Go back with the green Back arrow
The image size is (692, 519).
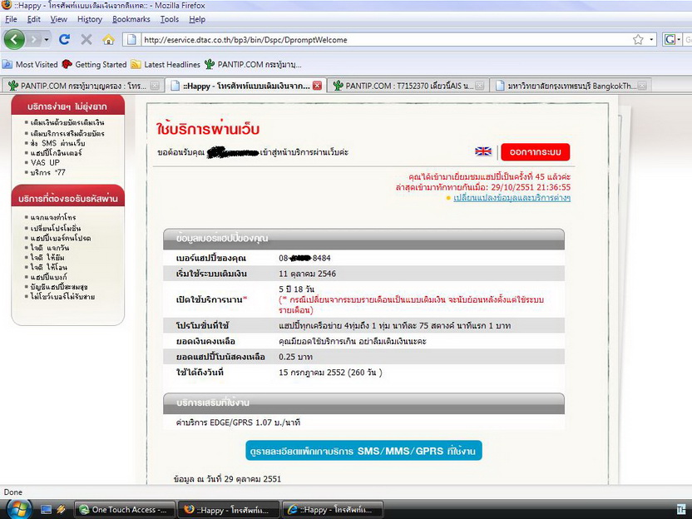(x=14, y=40)
